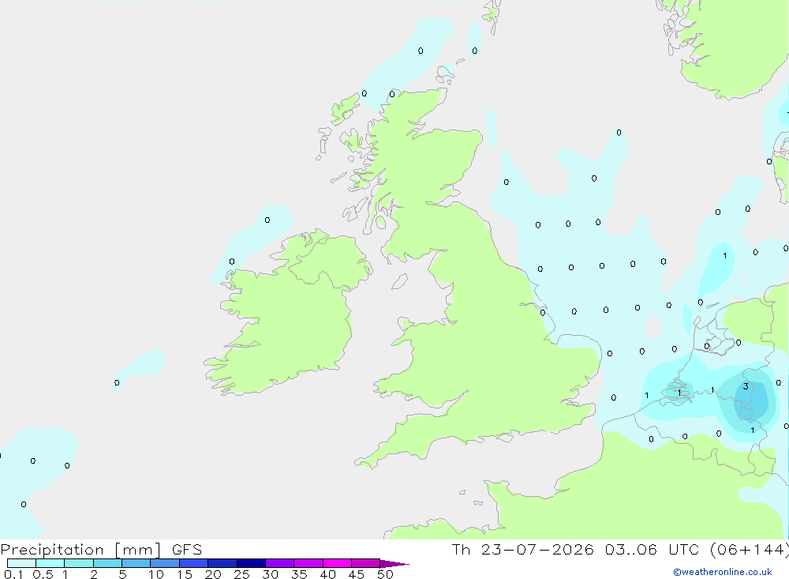Click the above-50 mm arrow tip of legend
Viewport: 789px width, 579px height.
[394, 564]
